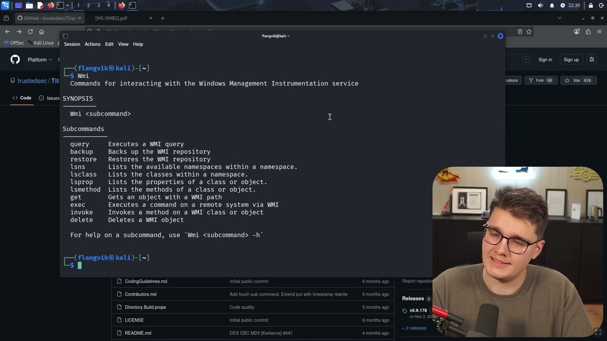Bookmark this page with star icon
The height and width of the screenshot is (341, 607).
pos(529,32)
